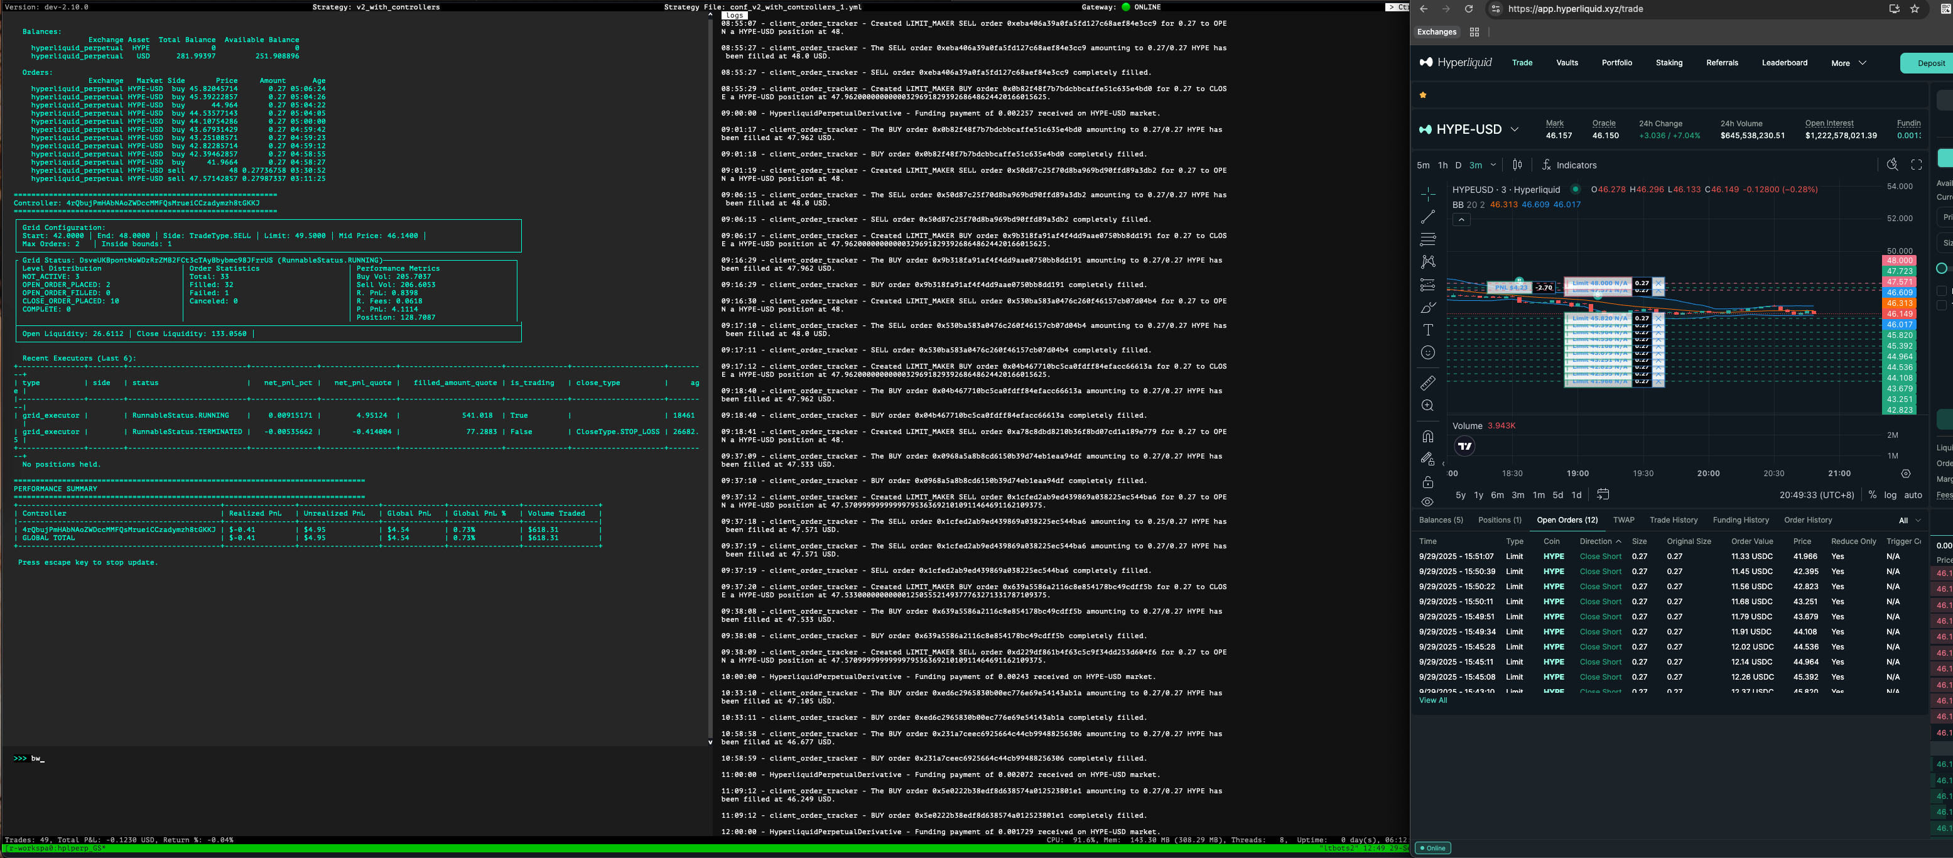Click the Deposit button
The image size is (1953, 858).
(x=1930, y=63)
